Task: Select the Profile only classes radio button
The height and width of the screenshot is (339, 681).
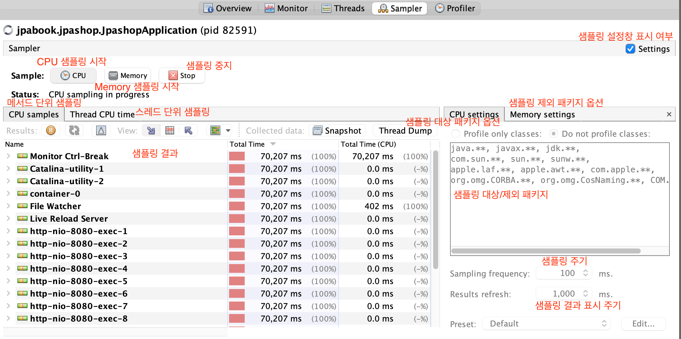Action: tap(456, 134)
